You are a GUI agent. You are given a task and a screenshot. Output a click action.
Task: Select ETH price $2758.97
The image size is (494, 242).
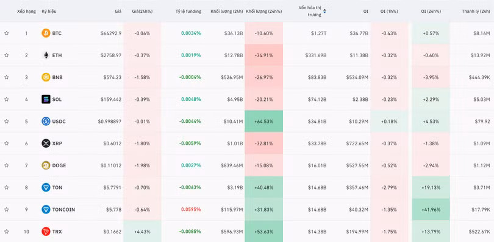coord(111,55)
